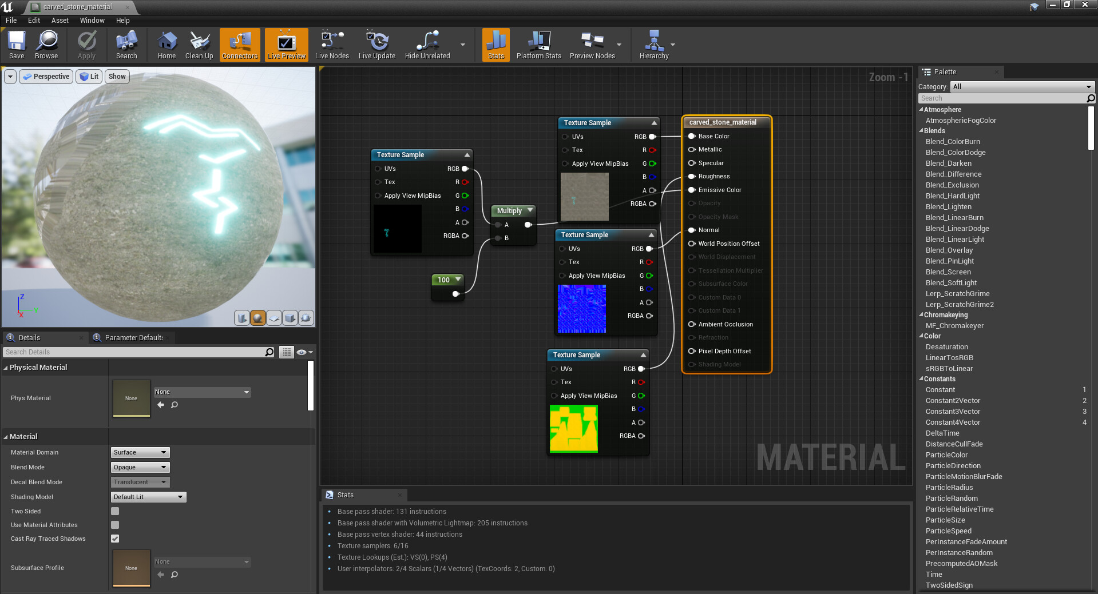Viewport: 1098px width, 594px height.
Task: Switch to the Parameter Defaults tab
Action: 133,337
